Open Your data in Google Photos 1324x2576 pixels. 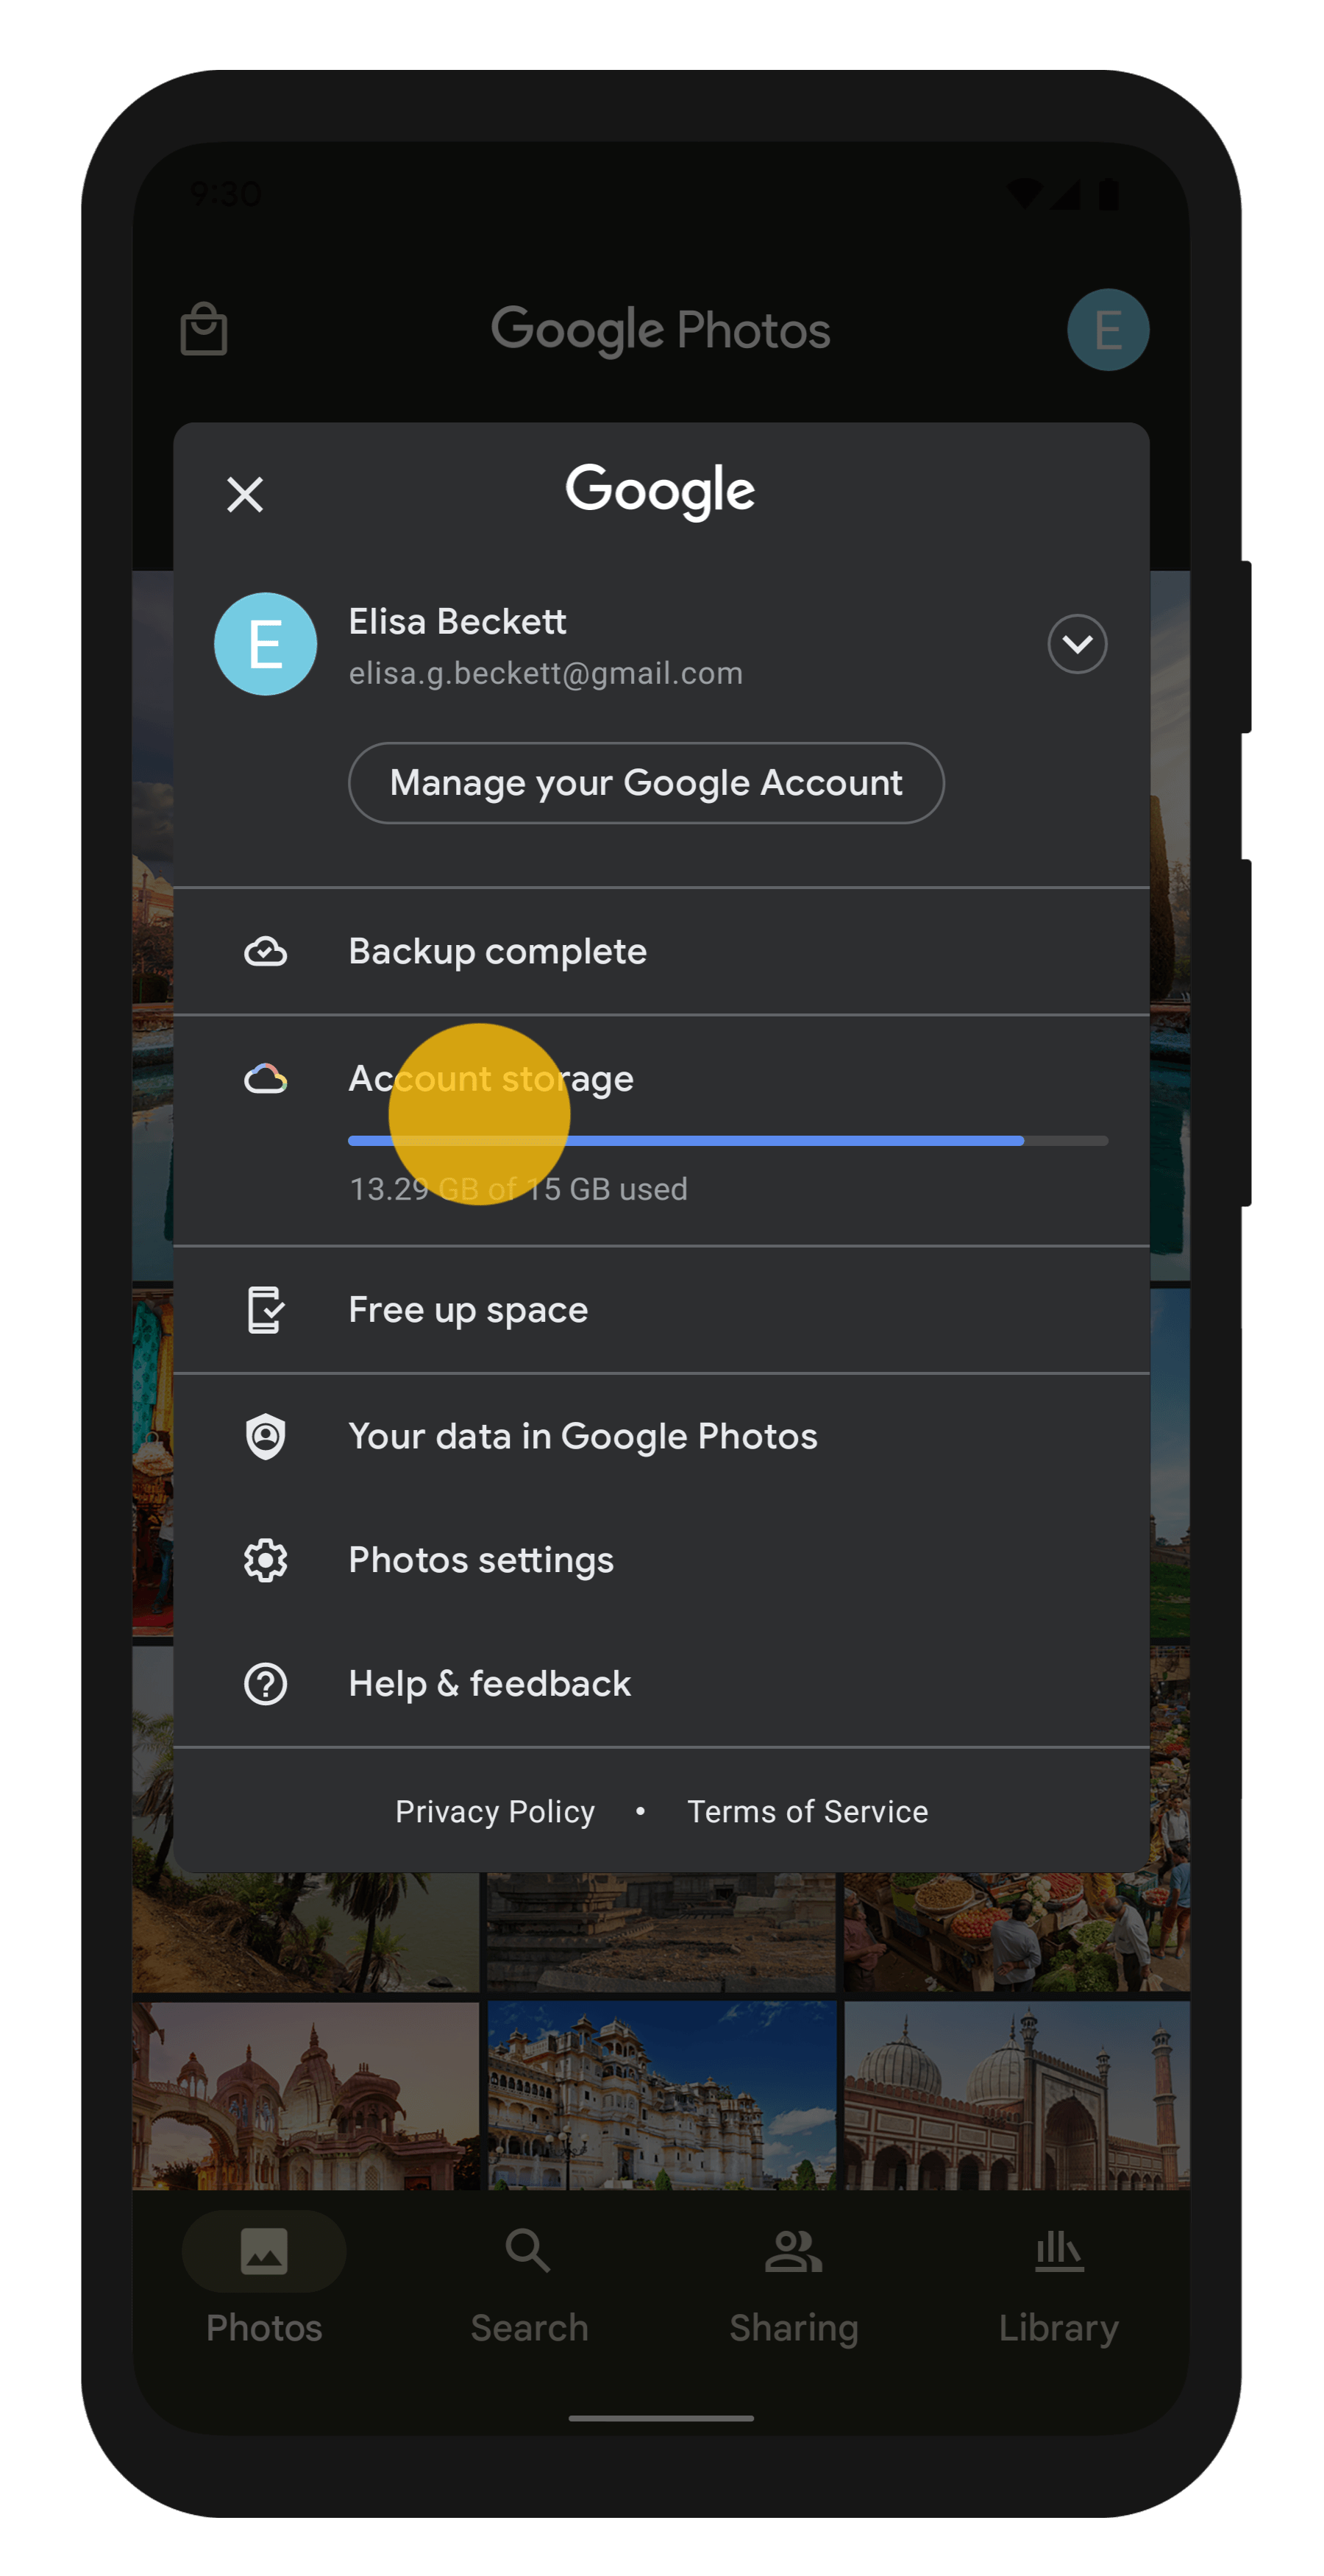pyautogui.click(x=583, y=1436)
